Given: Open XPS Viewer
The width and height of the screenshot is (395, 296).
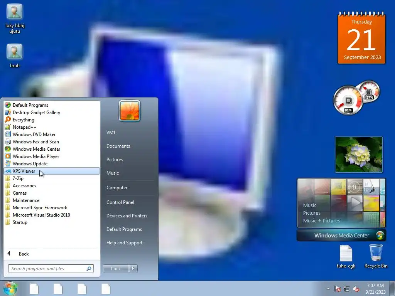Looking at the screenshot, I should coord(52,171).
